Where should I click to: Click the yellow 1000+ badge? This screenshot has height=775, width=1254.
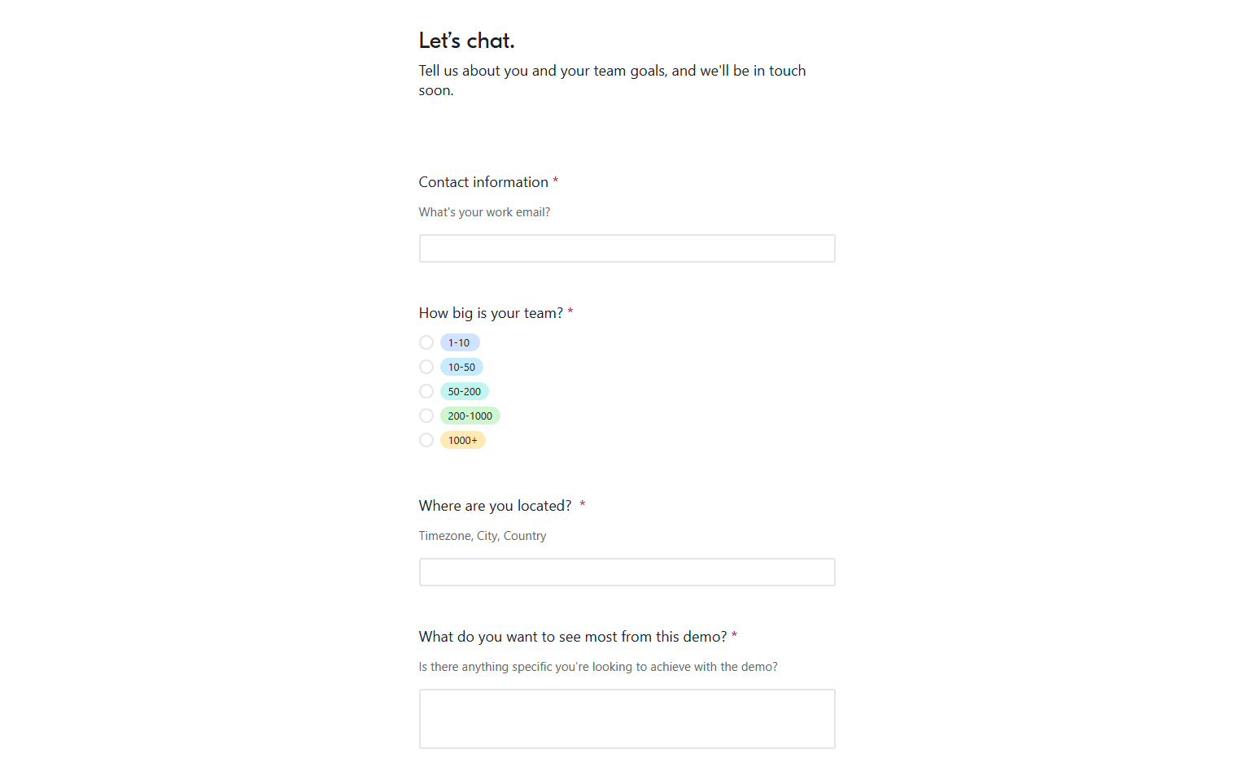tap(462, 440)
